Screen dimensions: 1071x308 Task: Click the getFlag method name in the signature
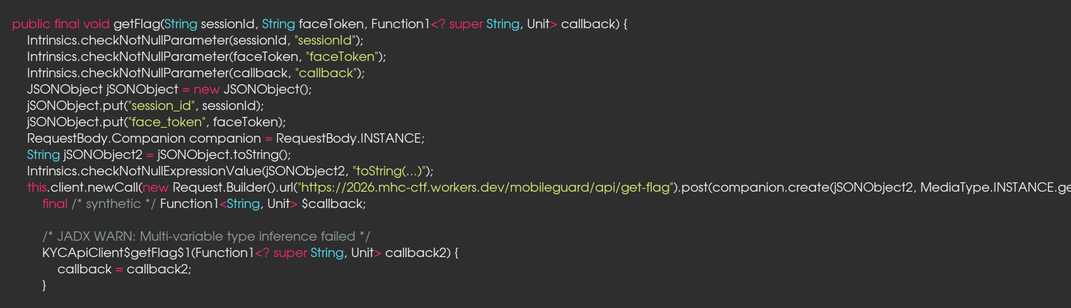pyautogui.click(x=136, y=24)
